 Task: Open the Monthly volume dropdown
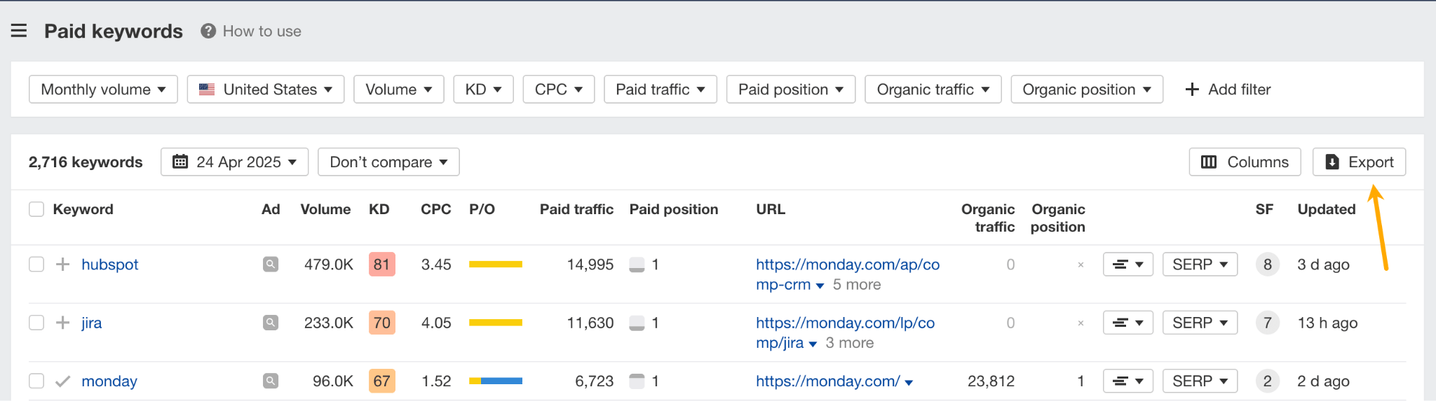point(103,90)
